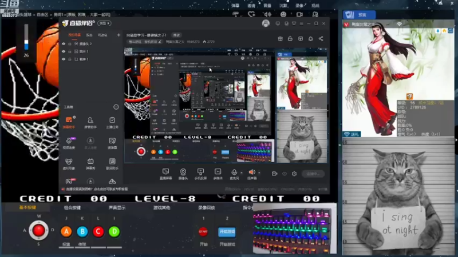Toggle the lock on 截屏 1 source
Viewport: 458px width, 257px height.
pyautogui.click(x=70, y=59)
